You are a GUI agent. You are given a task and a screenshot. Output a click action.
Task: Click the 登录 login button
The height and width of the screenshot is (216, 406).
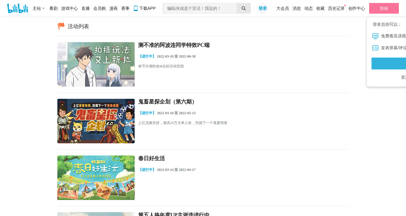[x=263, y=8]
